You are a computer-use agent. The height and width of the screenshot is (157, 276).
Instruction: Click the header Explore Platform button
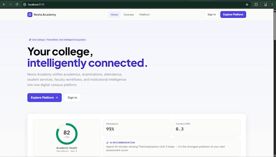233,15
